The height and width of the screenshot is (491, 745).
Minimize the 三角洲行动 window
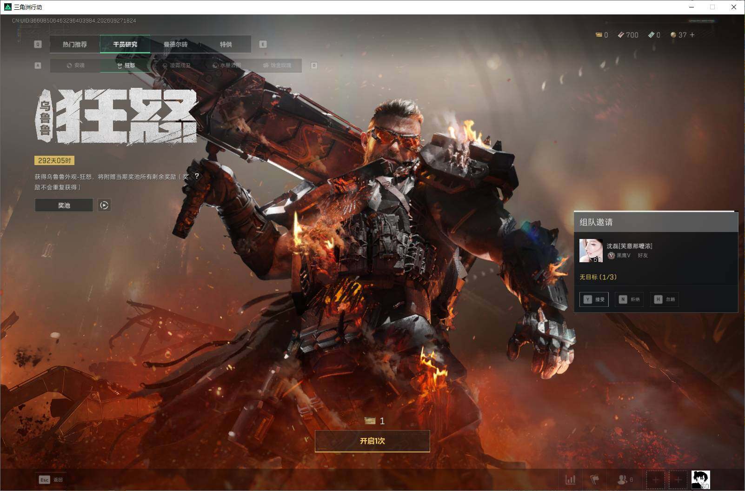point(691,7)
